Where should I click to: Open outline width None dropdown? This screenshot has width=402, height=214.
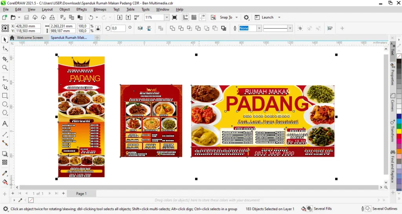click(259, 28)
